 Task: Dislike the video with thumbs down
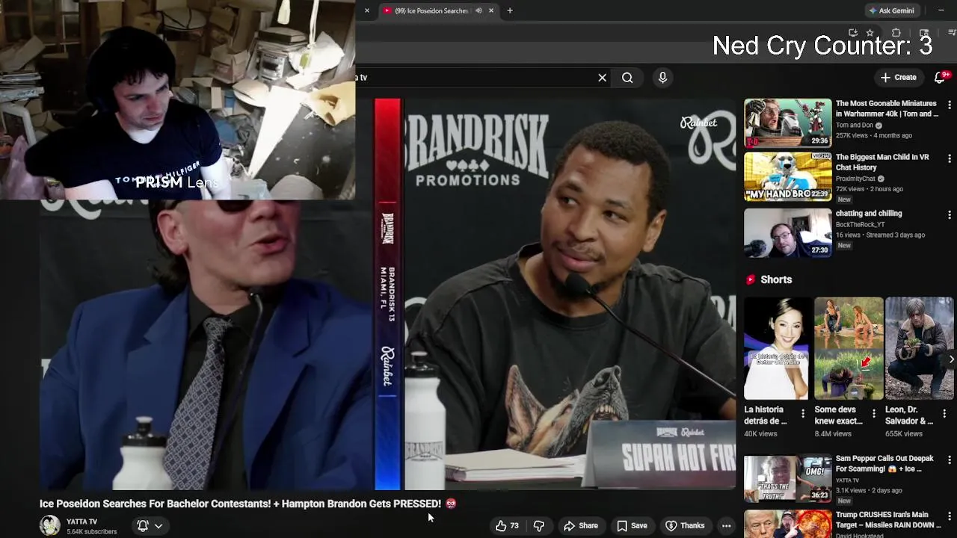click(x=538, y=526)
